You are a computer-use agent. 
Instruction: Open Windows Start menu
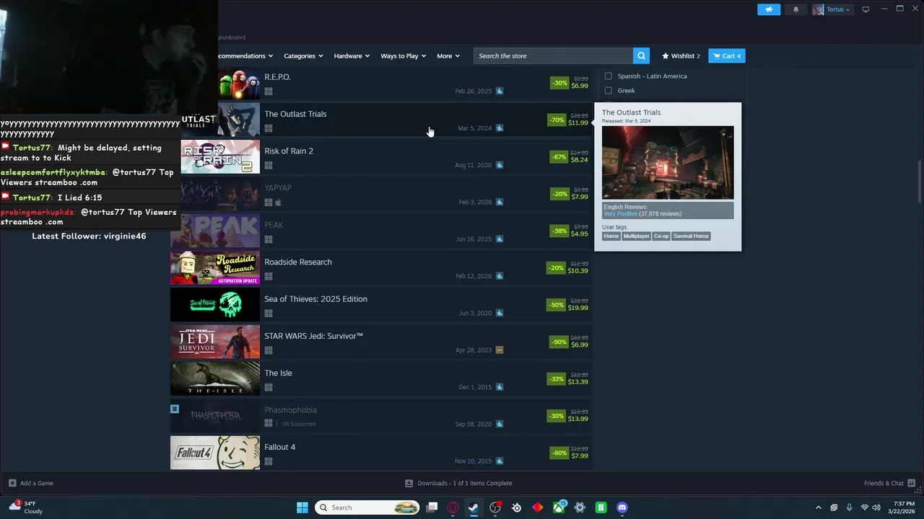pos(302,507)
